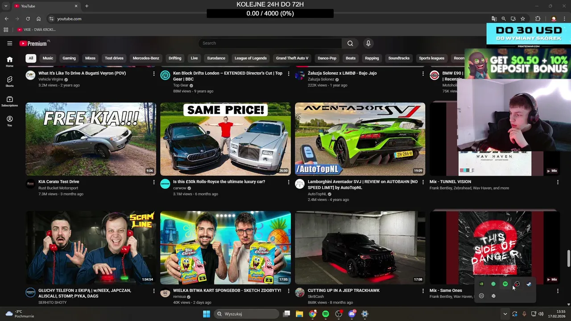571x321 pixels.
Task: Open Chrome apps grid in bookmarks bar
Action: click(x=6, y=29)
